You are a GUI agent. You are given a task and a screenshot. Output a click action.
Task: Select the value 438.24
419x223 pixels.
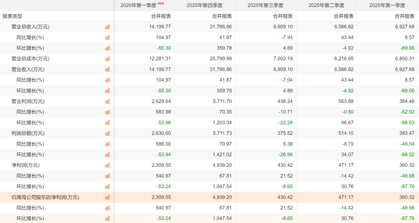click(285, 101)
